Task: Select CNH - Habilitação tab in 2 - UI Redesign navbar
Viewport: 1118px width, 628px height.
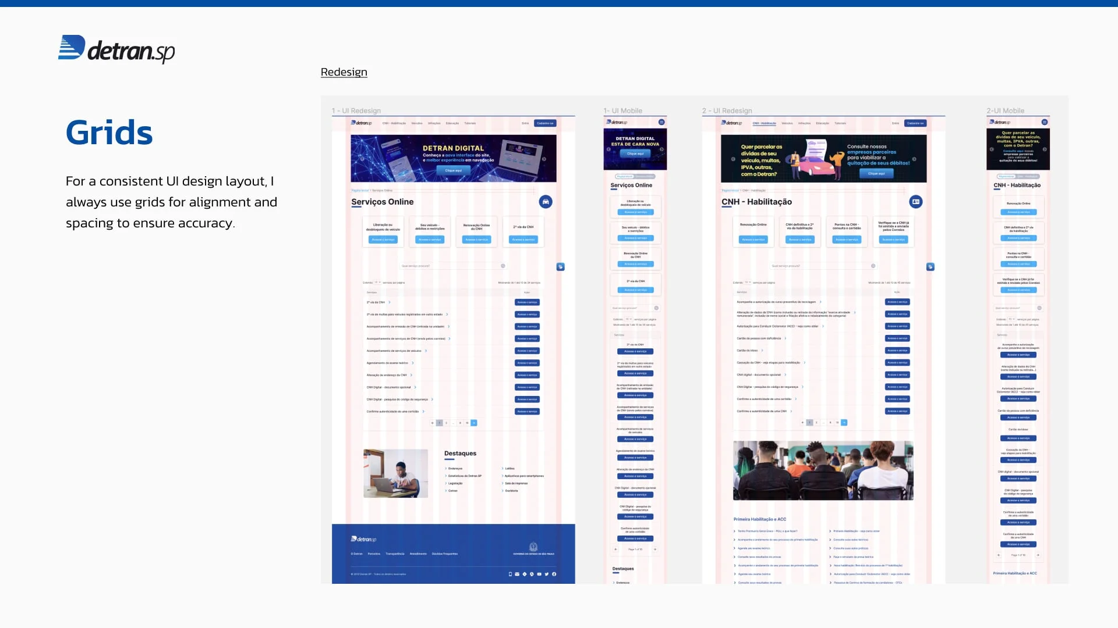Action: click(x=764, y=123)
